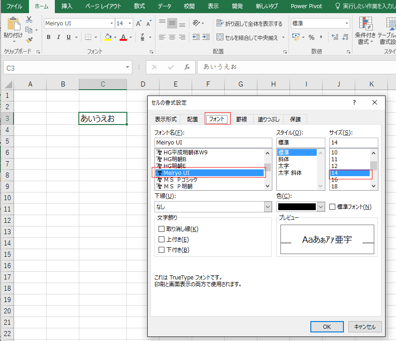Open the 塗りつぶし tab in dialog
This screenshot has height=341, width=396.
pos(269,119)
